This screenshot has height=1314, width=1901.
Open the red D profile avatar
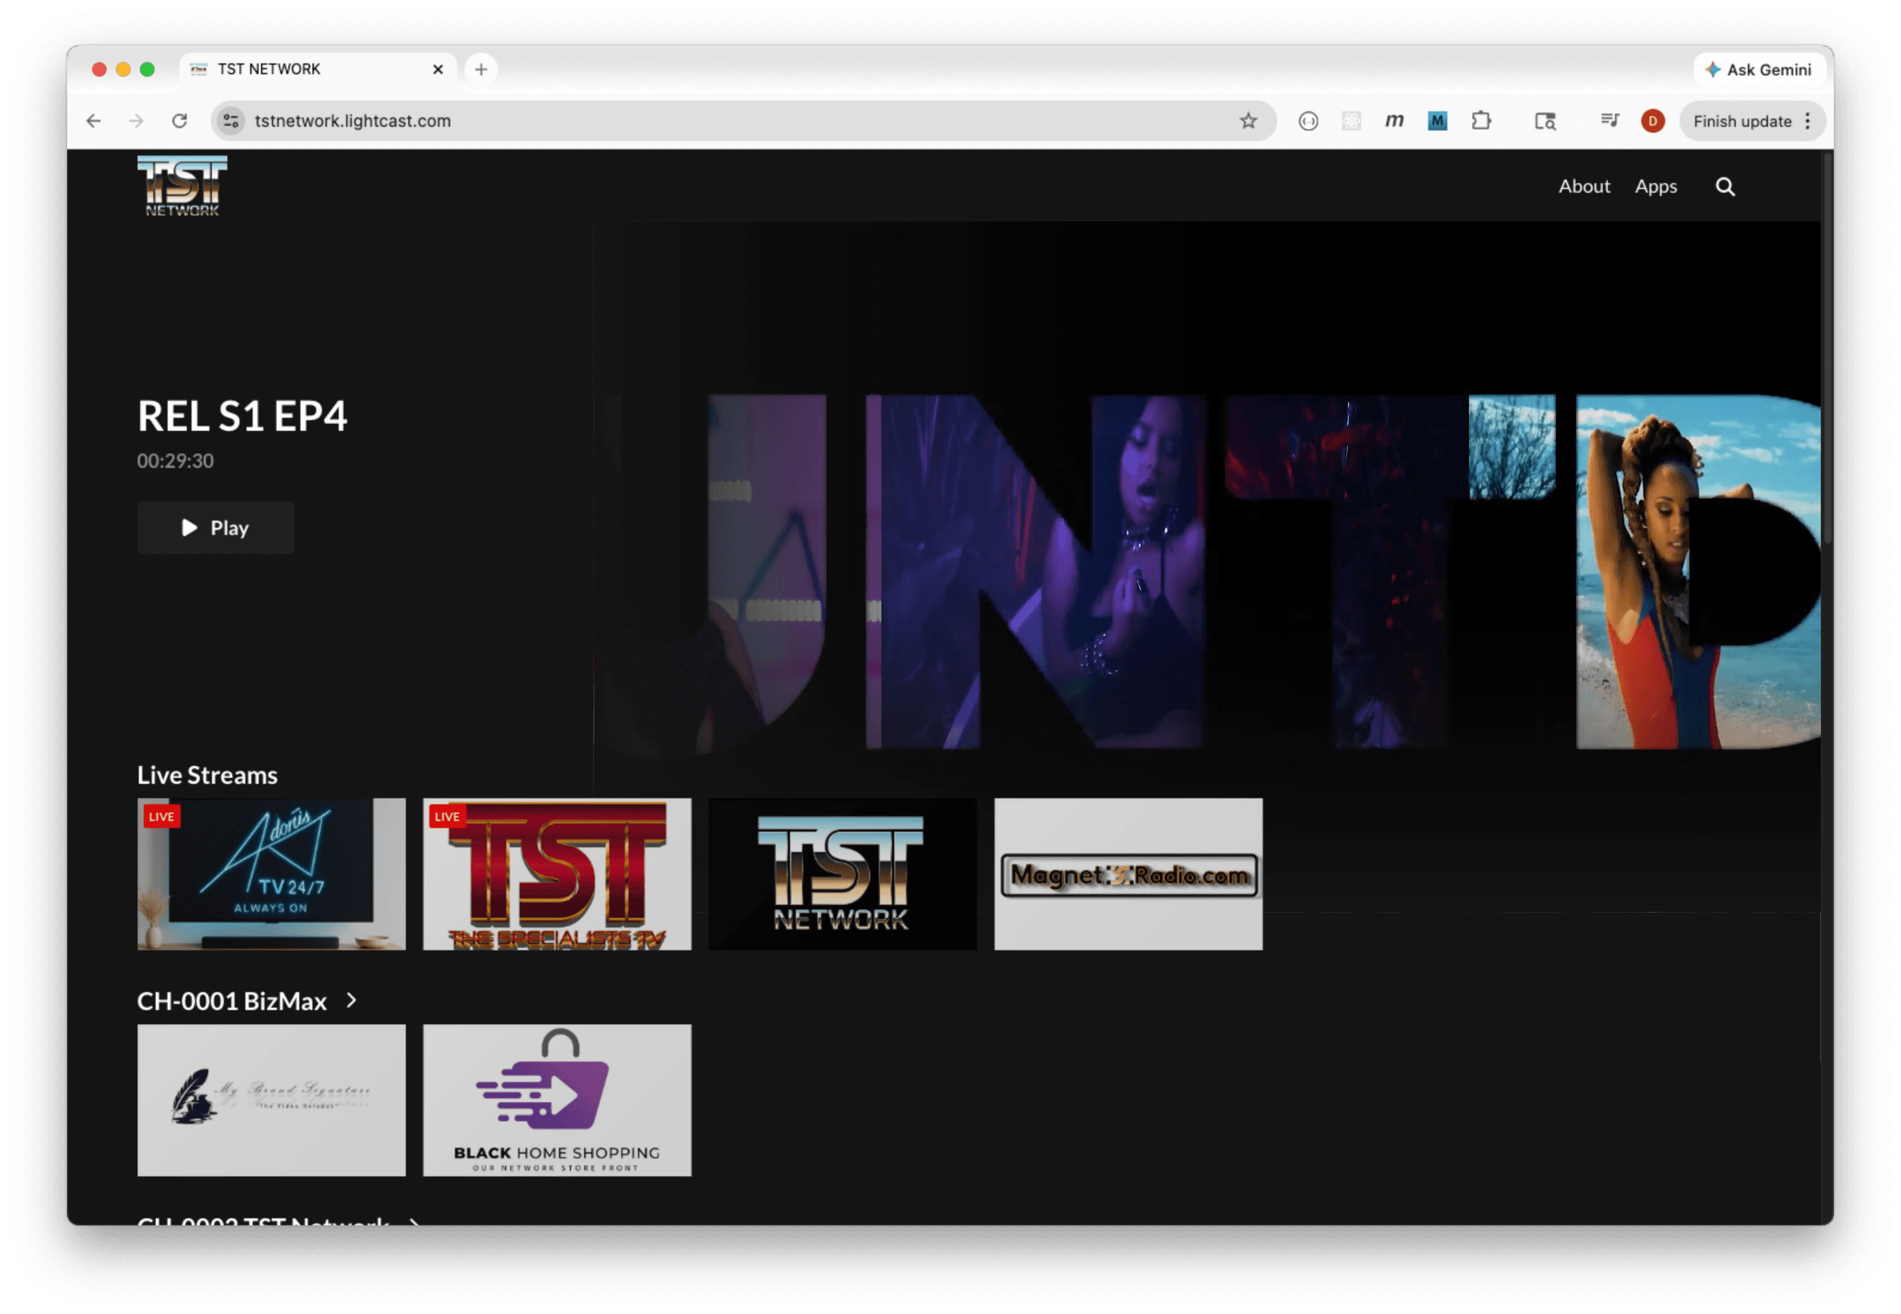[1652, 121]
